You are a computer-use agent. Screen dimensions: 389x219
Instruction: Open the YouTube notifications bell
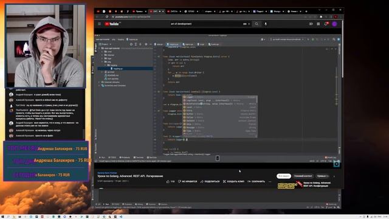click(x=326, y=24)
